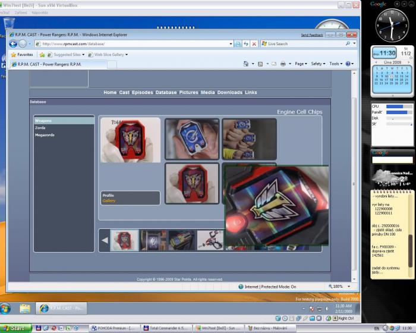The image size is (416, 333).
Task: Open the zoom level dropdown arrow
Action: tap(349, 287)
